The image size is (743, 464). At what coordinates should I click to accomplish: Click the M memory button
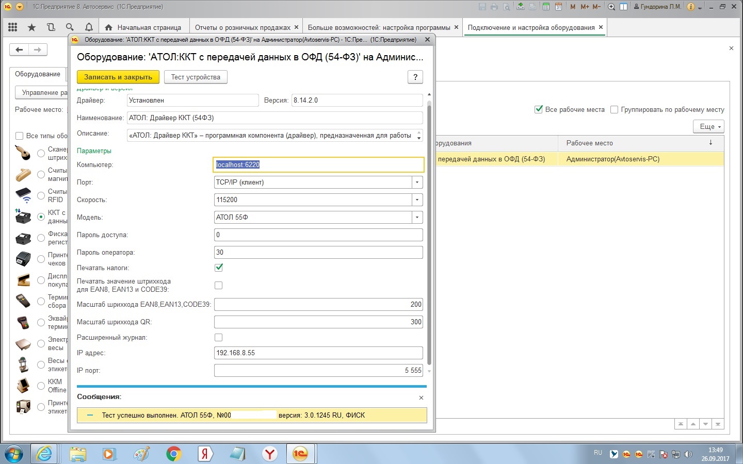tap(573, 7)
